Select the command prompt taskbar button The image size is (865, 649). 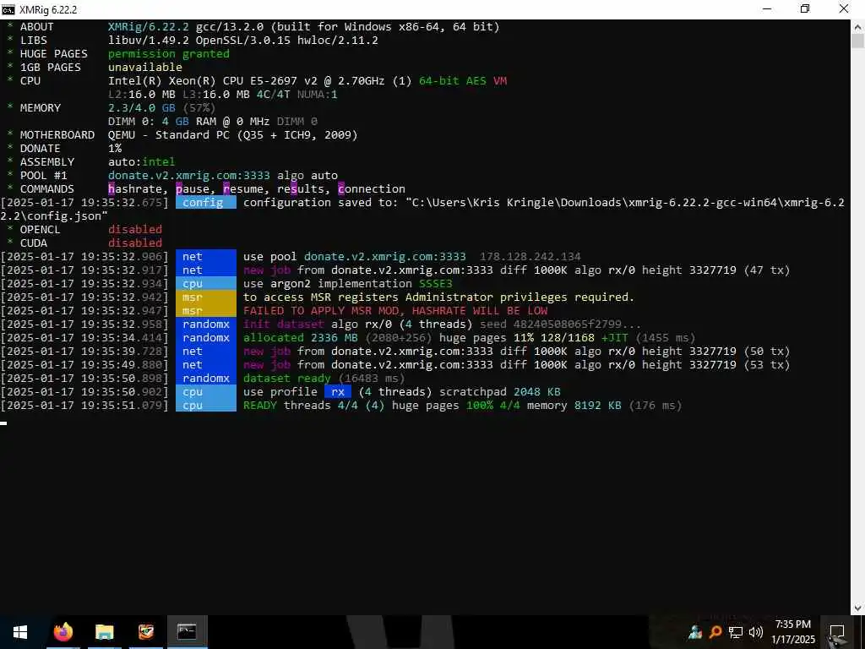tap(187, 632)
